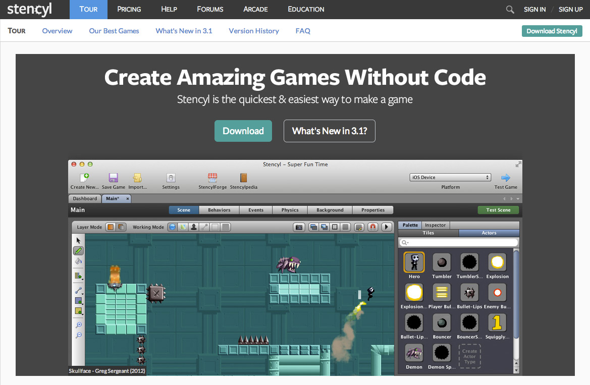Click the Save Game floppy icon
This screenshot has height=385, width=590.
pyautogui.click(x=113, y=178)
